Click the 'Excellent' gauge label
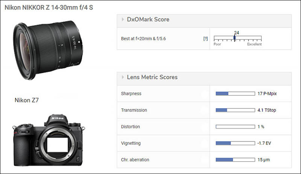The width and height of the screenshot is (301, 174). pos(254,44)
